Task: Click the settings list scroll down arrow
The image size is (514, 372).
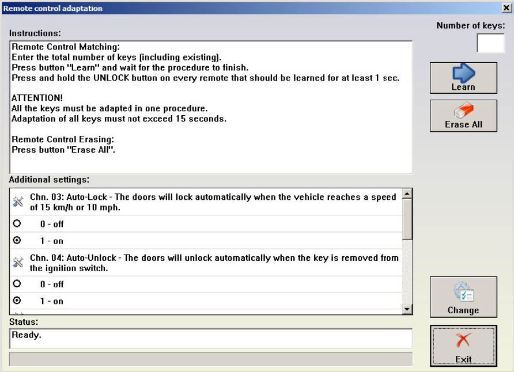Action: click(407, 309)
